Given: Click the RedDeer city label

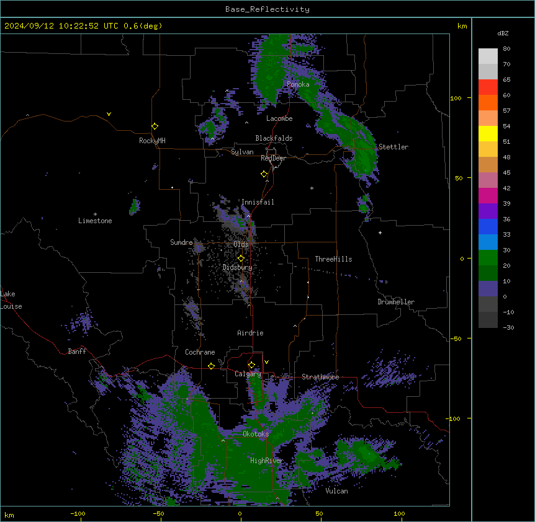Looking at the screenshot, I should [x=273, y=158].
